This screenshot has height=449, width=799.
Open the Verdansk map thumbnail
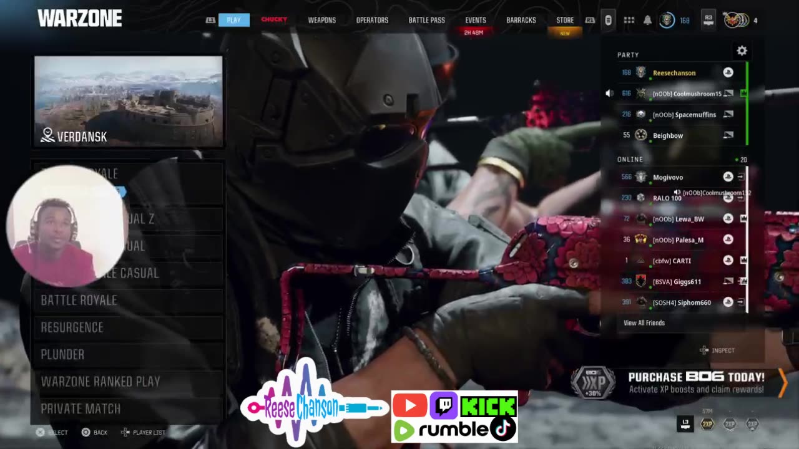(128, 102)
